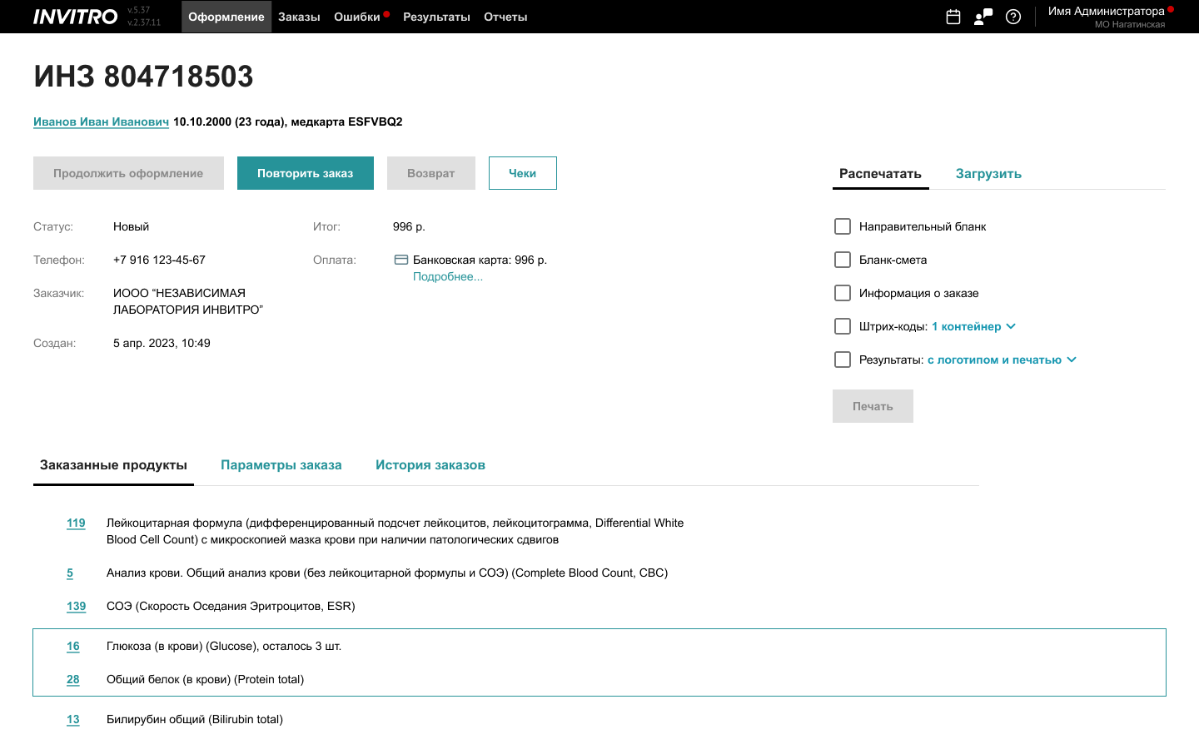Image resolution: width=1199 pixels, height=749 pixels.
Task: Open product code 16 link
Action: (73, 646)
